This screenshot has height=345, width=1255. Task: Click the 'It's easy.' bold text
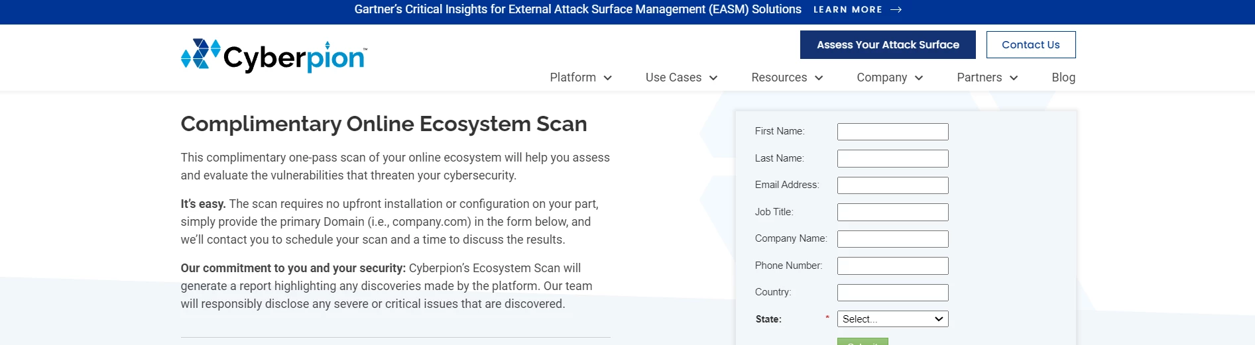coord(203,204)
